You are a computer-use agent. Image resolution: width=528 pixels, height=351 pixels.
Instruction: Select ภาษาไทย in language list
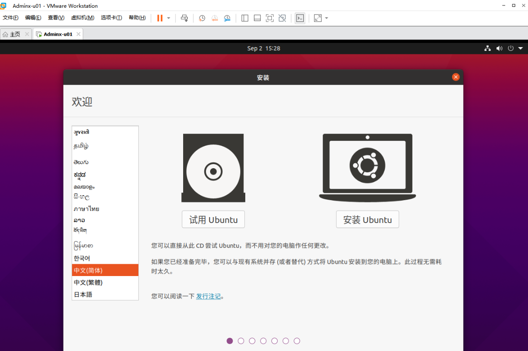[x=105, y=209]
